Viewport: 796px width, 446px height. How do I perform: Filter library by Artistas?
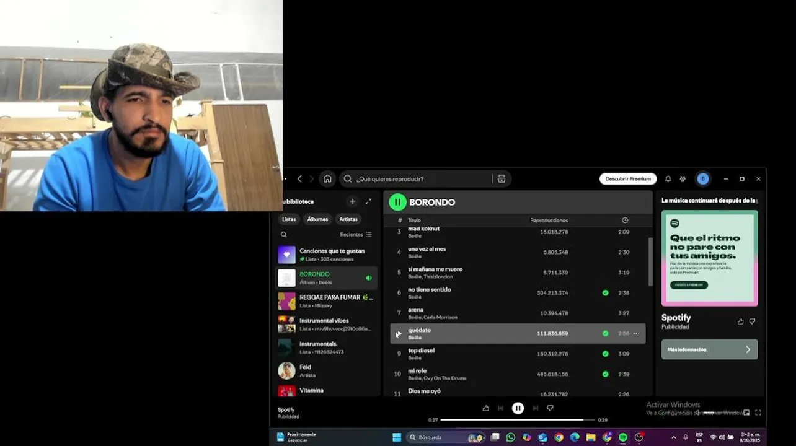pos(348,219)
